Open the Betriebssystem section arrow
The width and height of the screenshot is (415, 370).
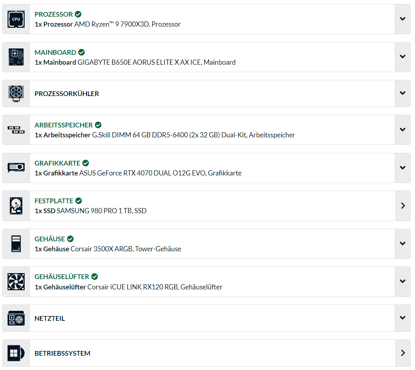pos(403,353)
